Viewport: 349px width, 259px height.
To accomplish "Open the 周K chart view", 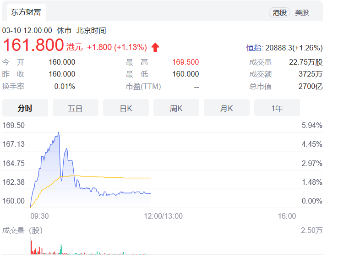I will pos(176,108).
